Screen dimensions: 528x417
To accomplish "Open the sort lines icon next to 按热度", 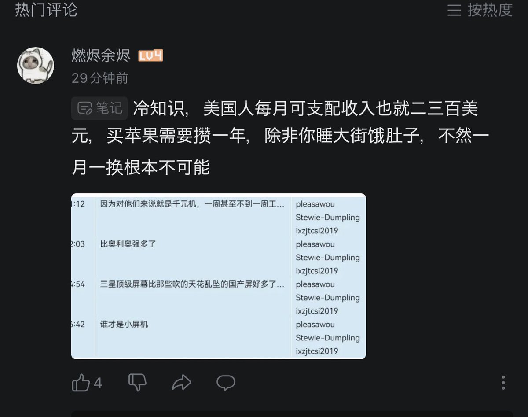I will 454,10.
